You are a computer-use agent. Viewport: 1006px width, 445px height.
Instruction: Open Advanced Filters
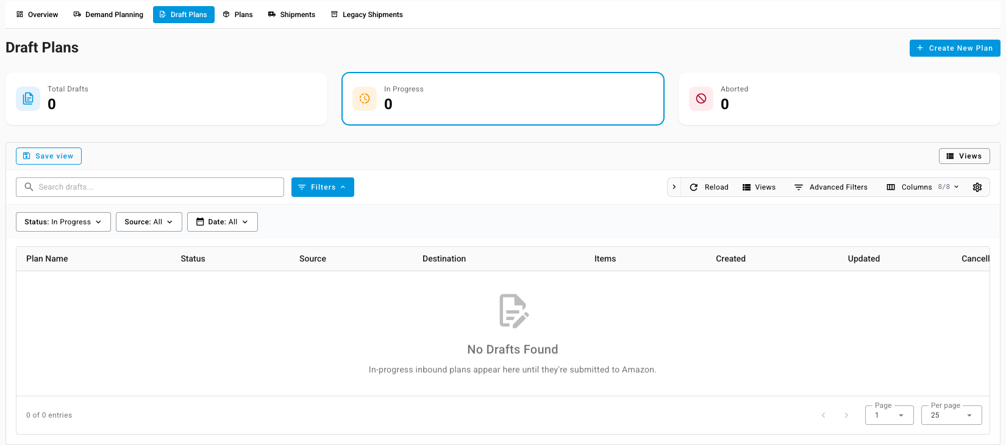(831, 187)
